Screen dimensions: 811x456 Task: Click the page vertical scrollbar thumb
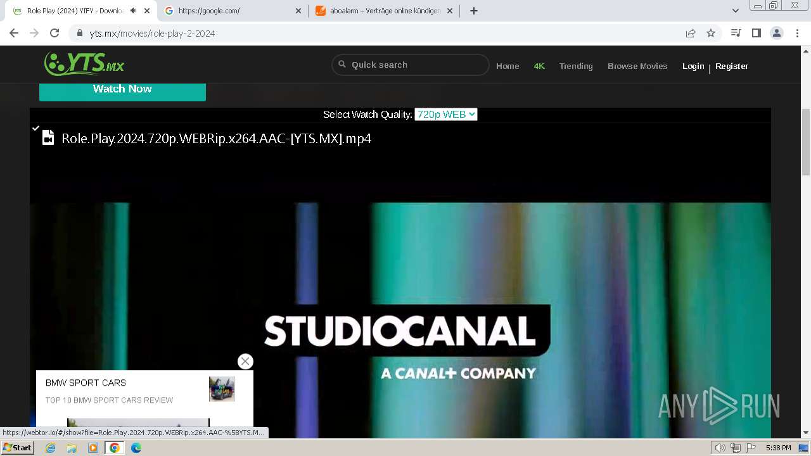(x=806, y=141)
